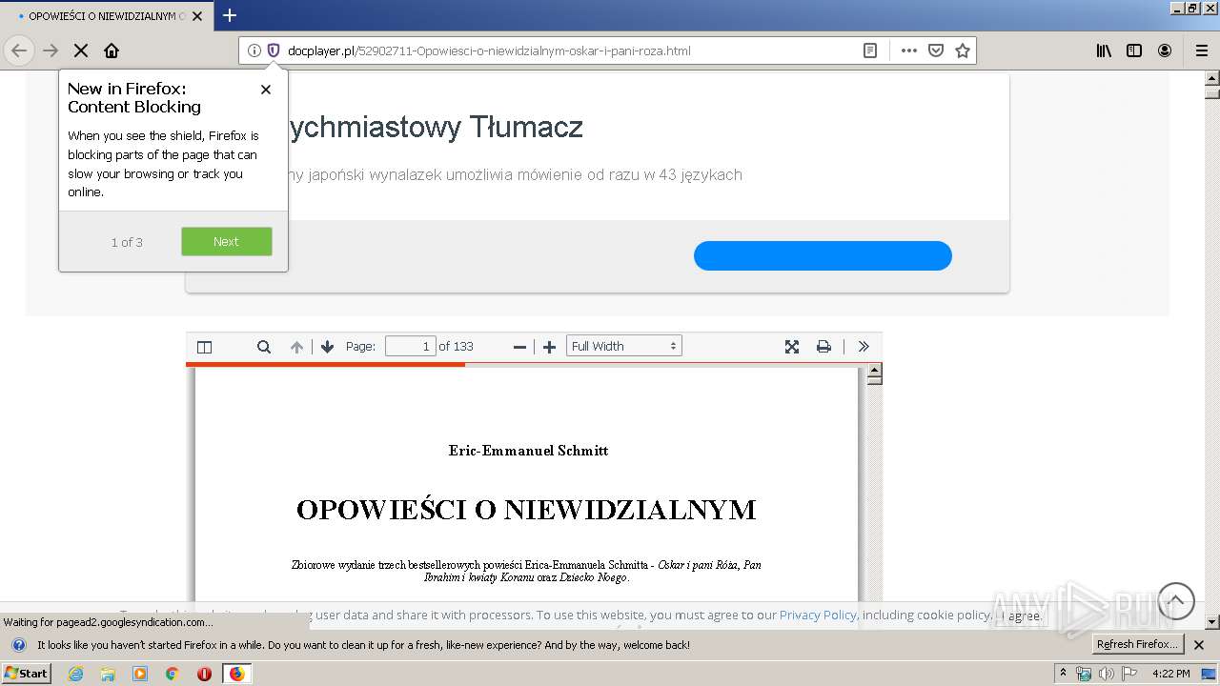Viewport: 1220px width, 686px height.
Task: Launch Internet Explorer from taskbar
Action: pos(75,674)
